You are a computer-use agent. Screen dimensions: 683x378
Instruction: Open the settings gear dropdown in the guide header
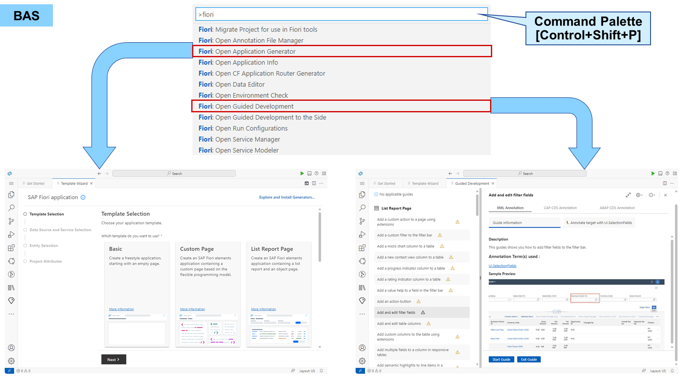coord(639,195)
